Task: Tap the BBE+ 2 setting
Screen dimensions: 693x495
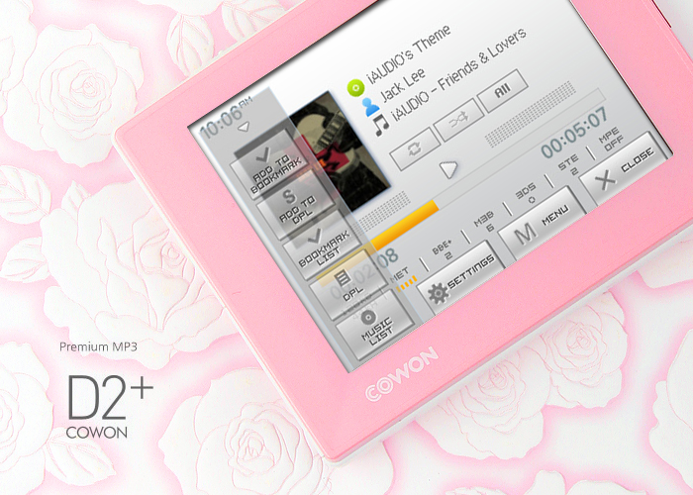Action: tap(445, 251)
